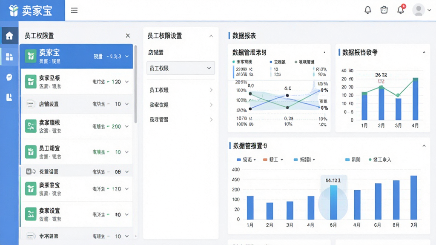The image size is (436, 245).
Task: Open the 核工 legend dropdown
Action: pos(273,160)
